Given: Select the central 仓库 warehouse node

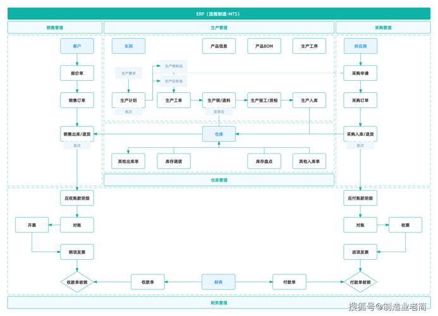Looking at the screenshot, I should pos(219,133).
